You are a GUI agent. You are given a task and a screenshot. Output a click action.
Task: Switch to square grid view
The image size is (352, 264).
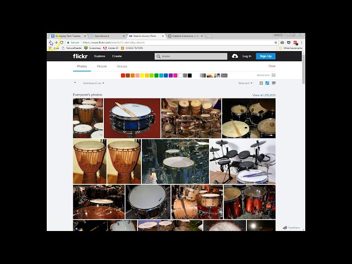(261, 83)
